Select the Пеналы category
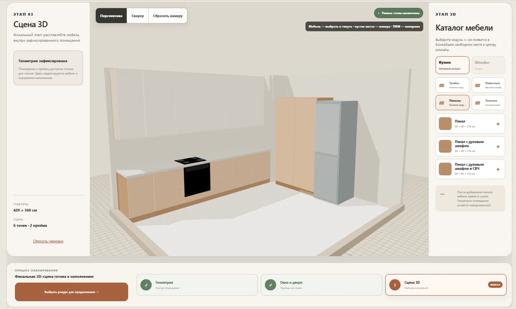516x309 pixels. [x=452, y=103]
